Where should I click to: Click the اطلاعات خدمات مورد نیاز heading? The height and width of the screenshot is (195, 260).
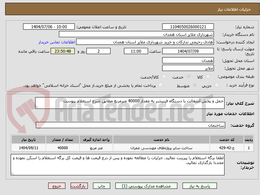(230, 114)
